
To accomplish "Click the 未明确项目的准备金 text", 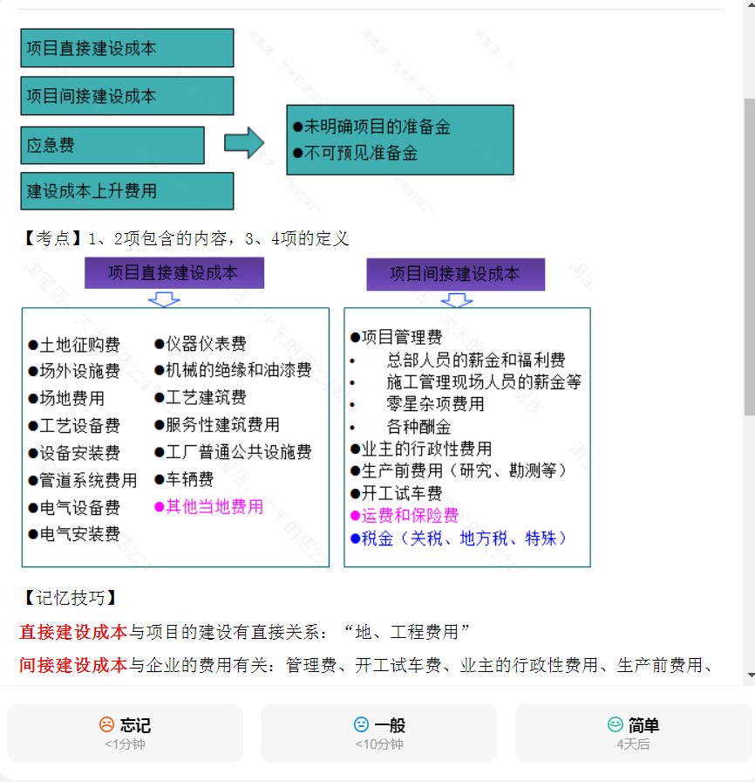I will tap(372, 127).
